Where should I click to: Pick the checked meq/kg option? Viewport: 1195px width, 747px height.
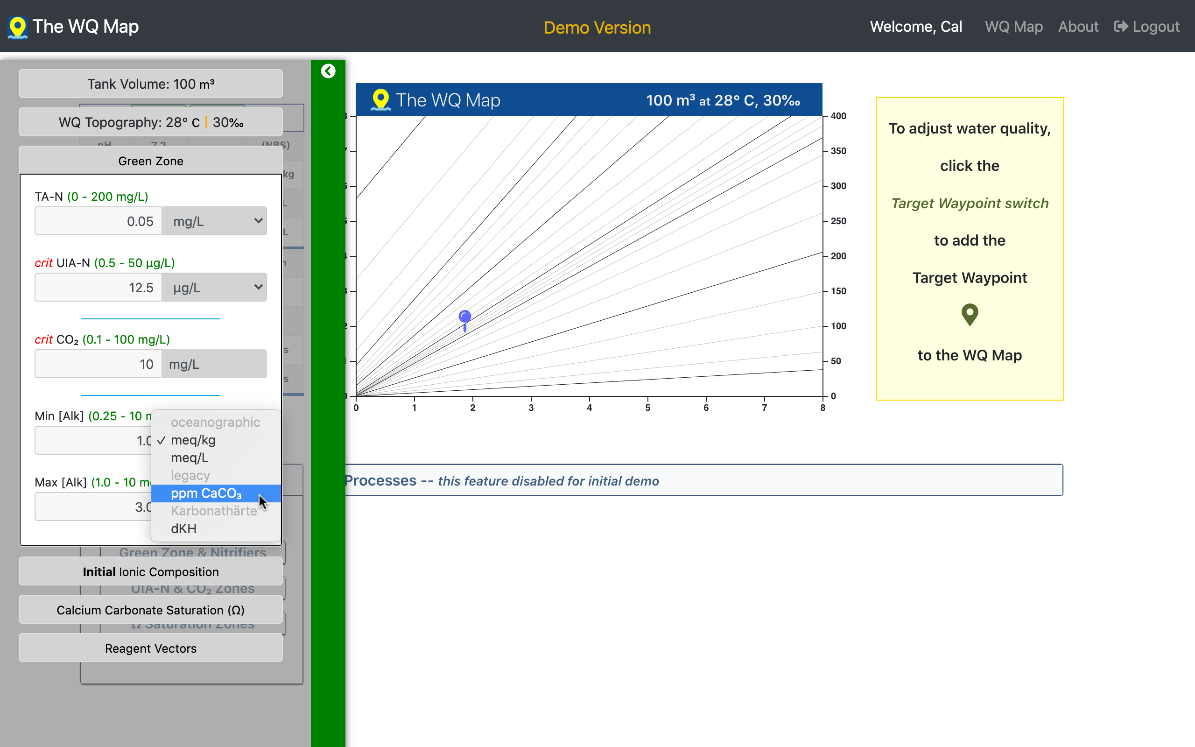pos(193,440)
